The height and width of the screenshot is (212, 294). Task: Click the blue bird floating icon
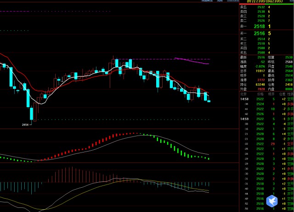coord(273,201)
